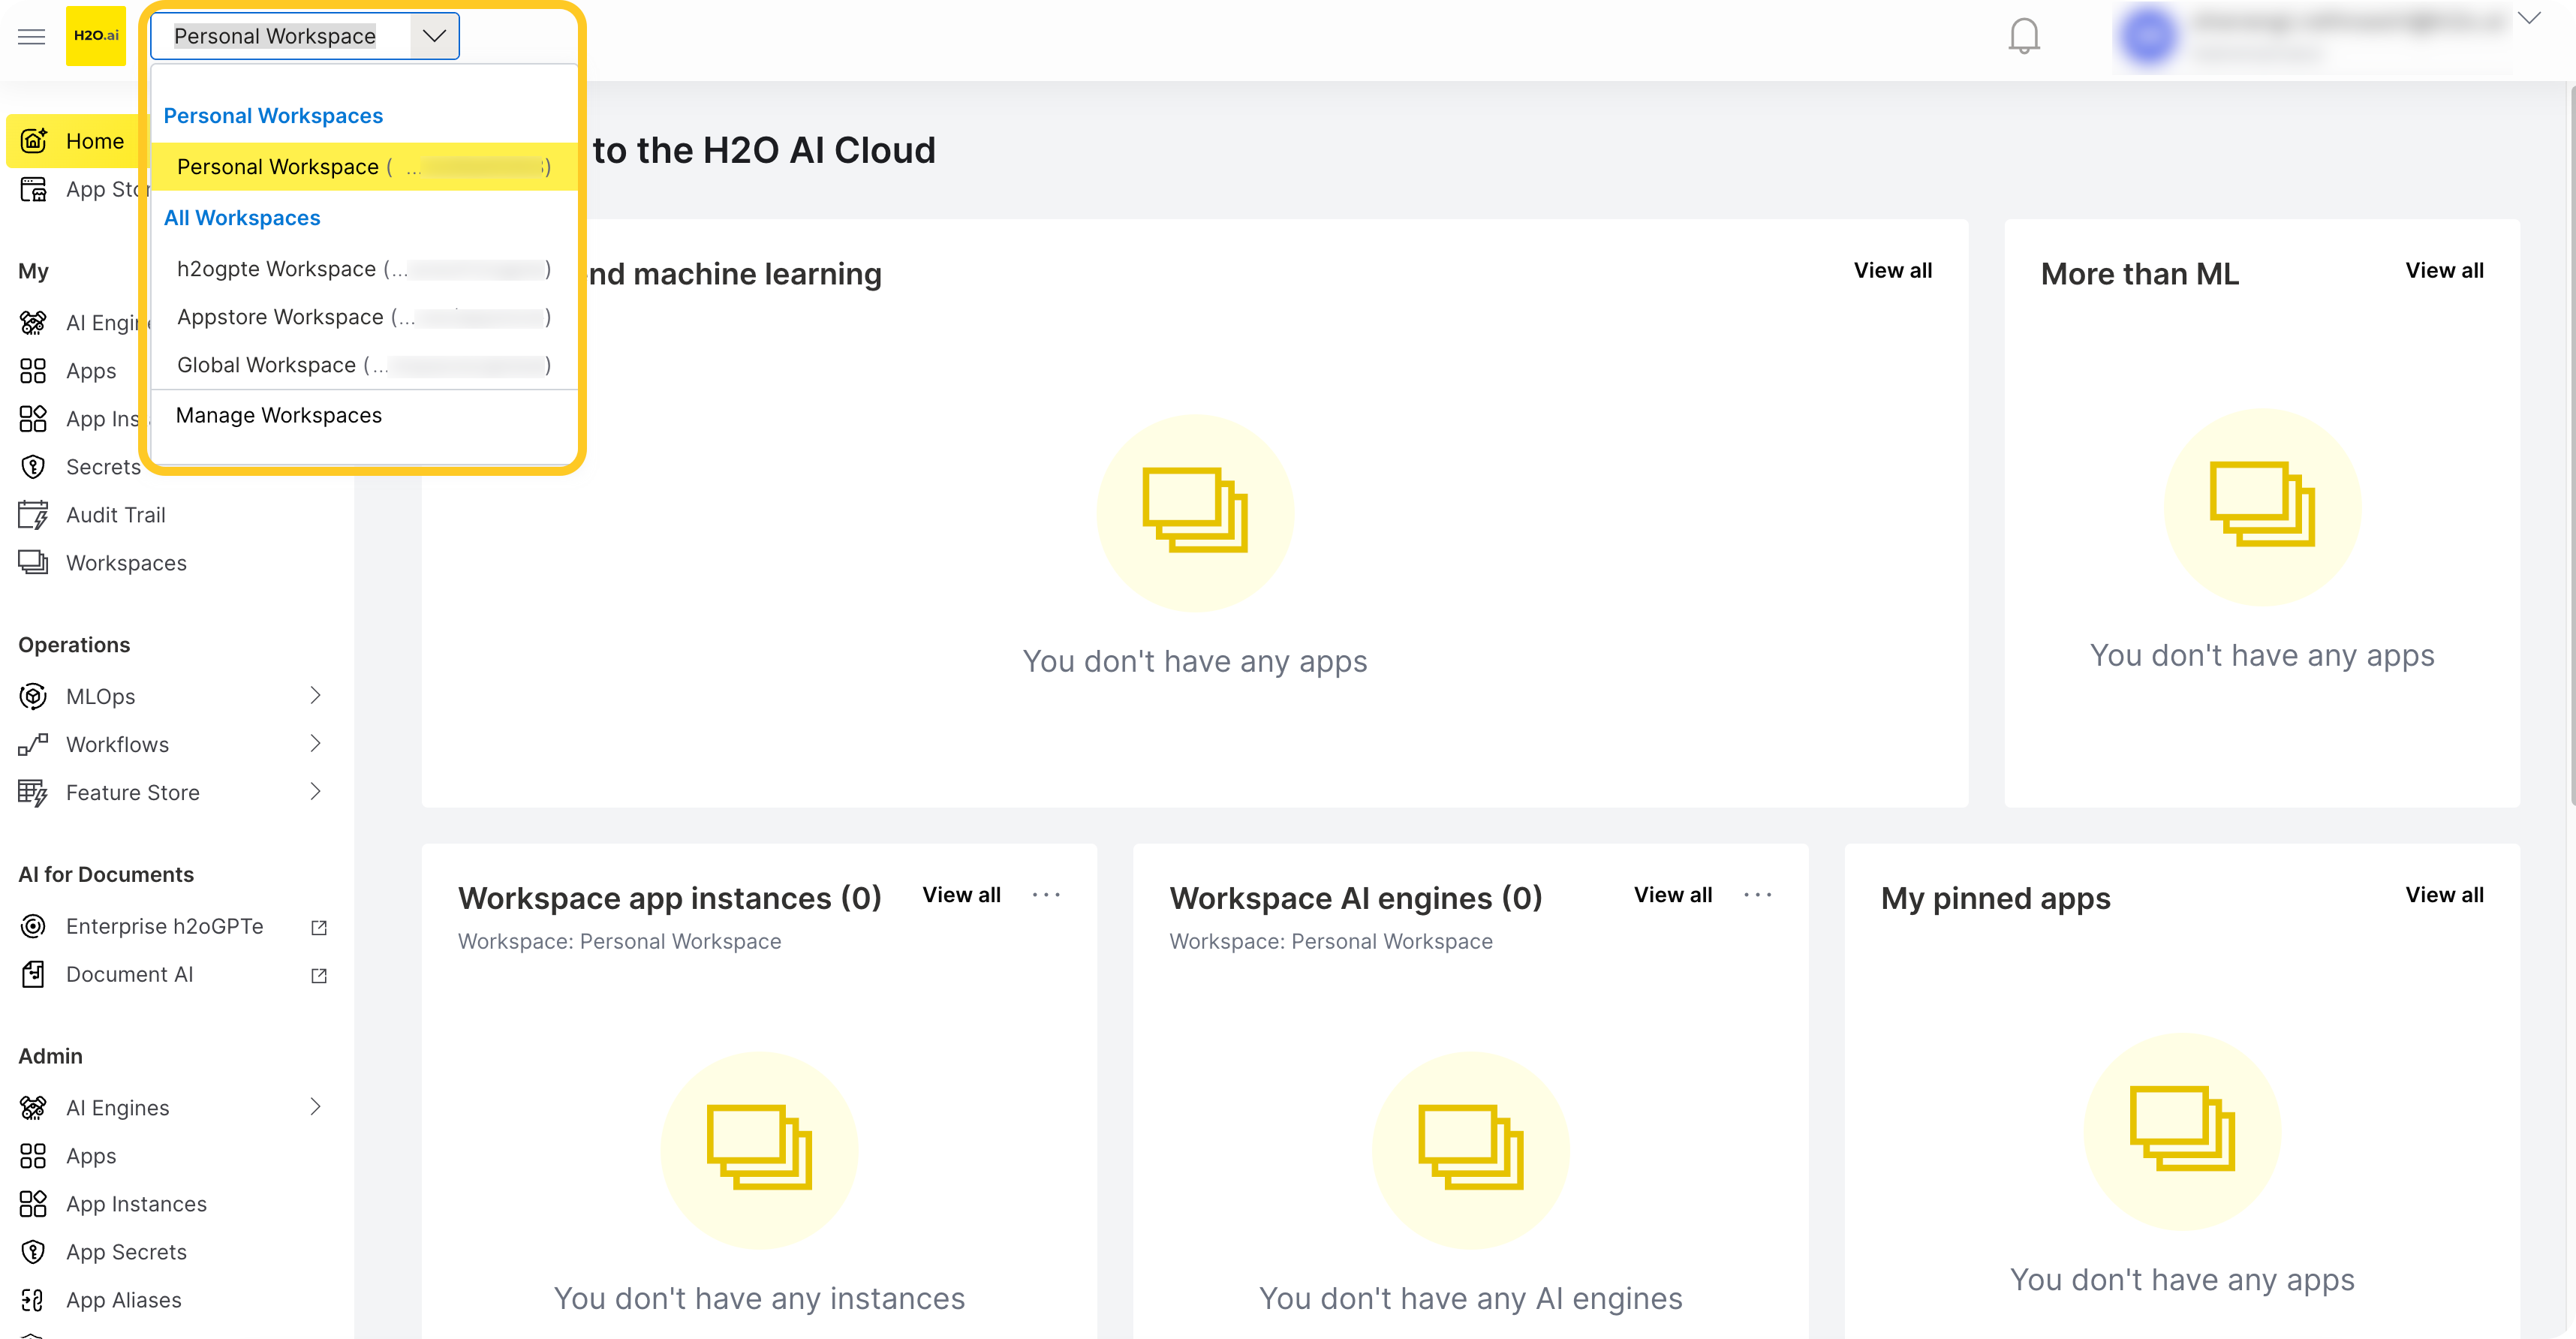
Task: Choose Manage Workspaces from the dropdown
Action: (279, 415)
